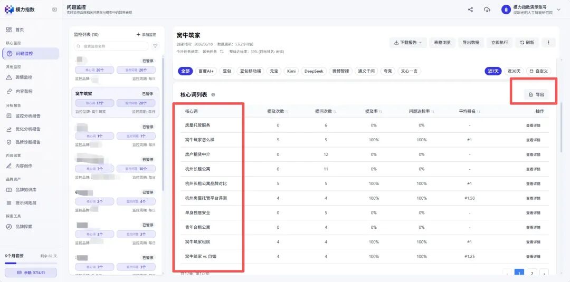Screen dimensions: 570x282
Task: Select the 微博智搜 filter tab
Action: click(340, 71)
